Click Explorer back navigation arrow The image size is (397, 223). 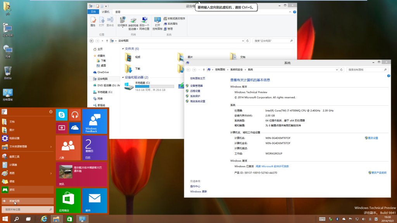coord(91,41)
